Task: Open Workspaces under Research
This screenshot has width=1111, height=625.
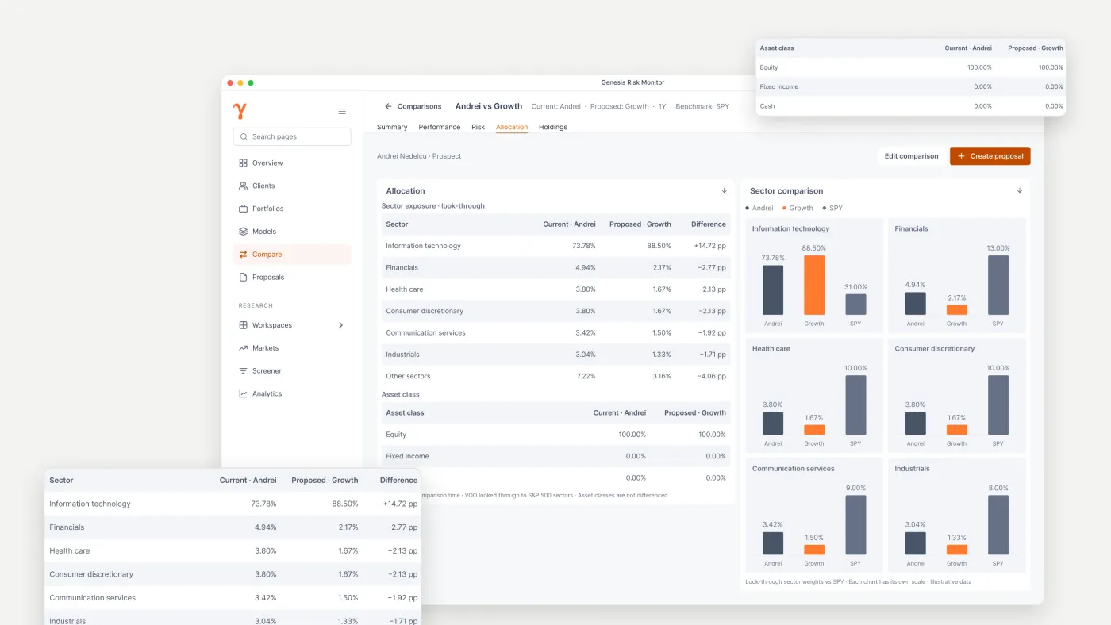Action: point(292,325)
